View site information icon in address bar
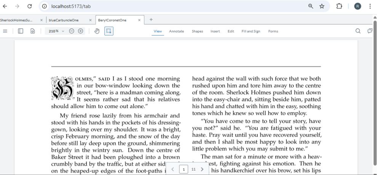Screen dimensions: 377x175 [x=45, y=6]
